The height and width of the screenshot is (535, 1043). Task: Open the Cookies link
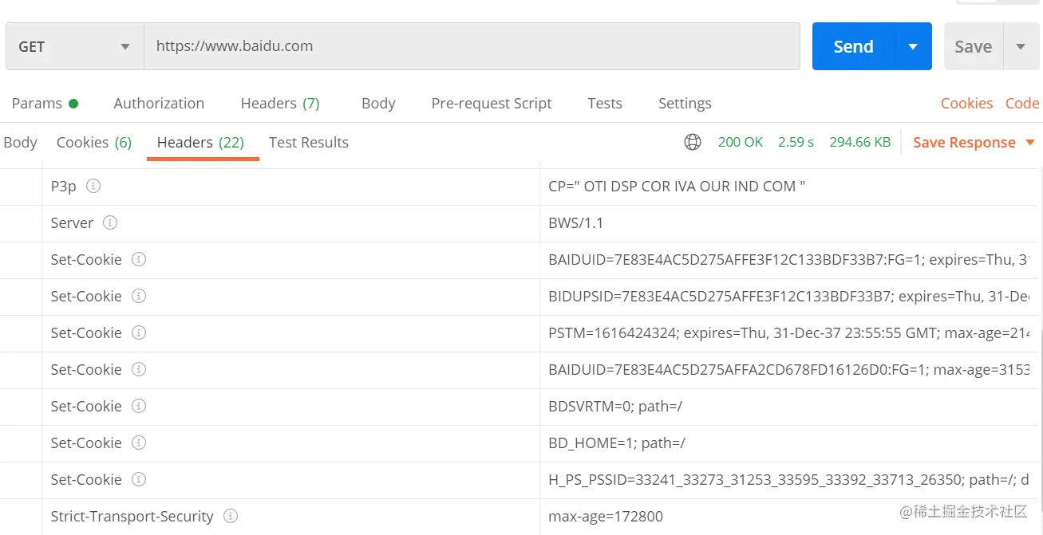(966, 103)
